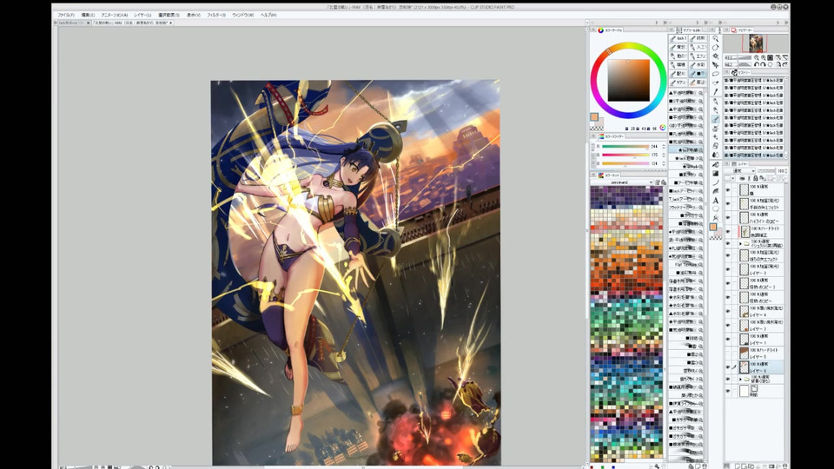Viewport: 834px width, 469px height.
Task: Adjust the layer opacity value stepper
Action: pyautogui.click(x=786, y=171)
